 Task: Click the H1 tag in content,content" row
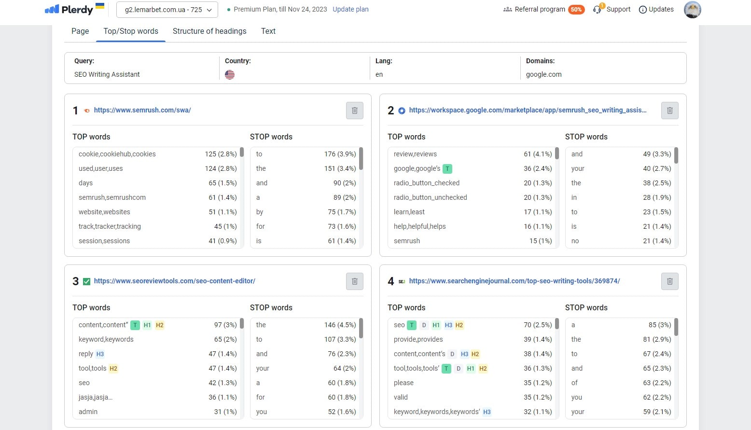(147, 325)
